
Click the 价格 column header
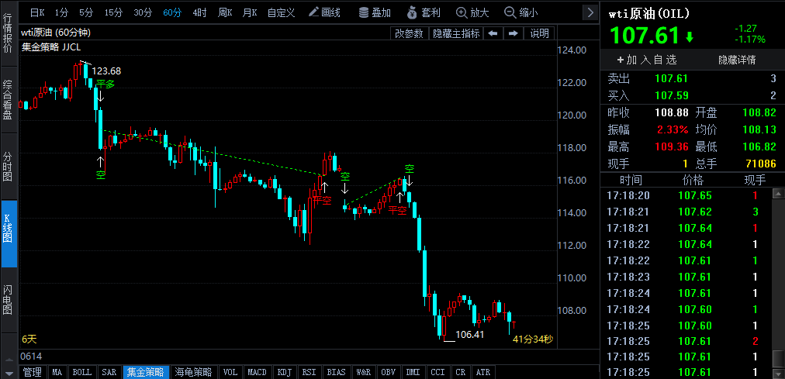pyautogui.click(x=693, y=180)
